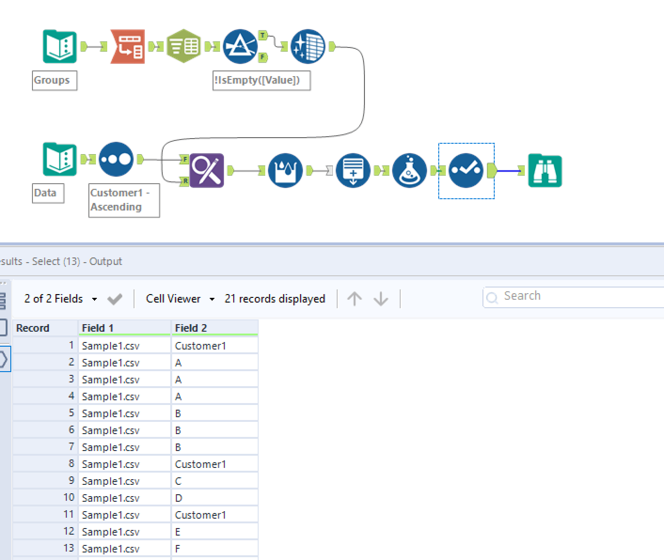
Task: Select the green hexagon Summarize tool
Action: tap(183, 46)
